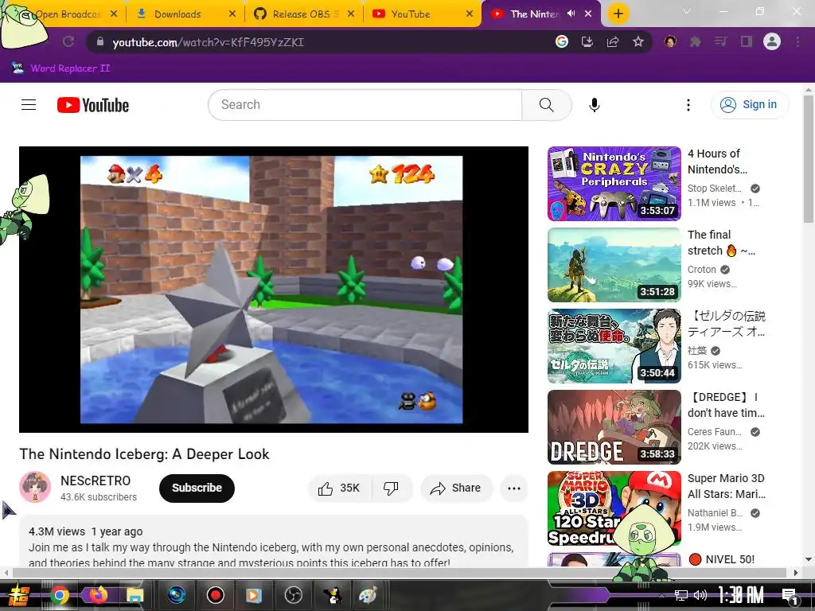Screen dimensions: 815x611
Task: Open the Word Replacer II bookmark
Action: pyautogui.click(x=61, y=68)
